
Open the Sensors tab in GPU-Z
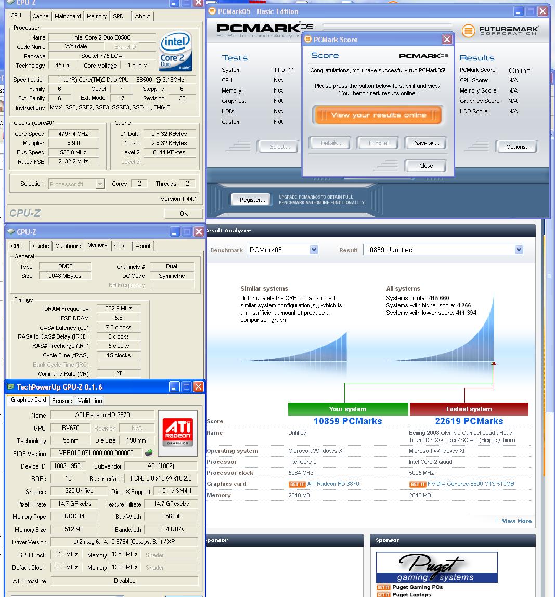coord(62,400)
